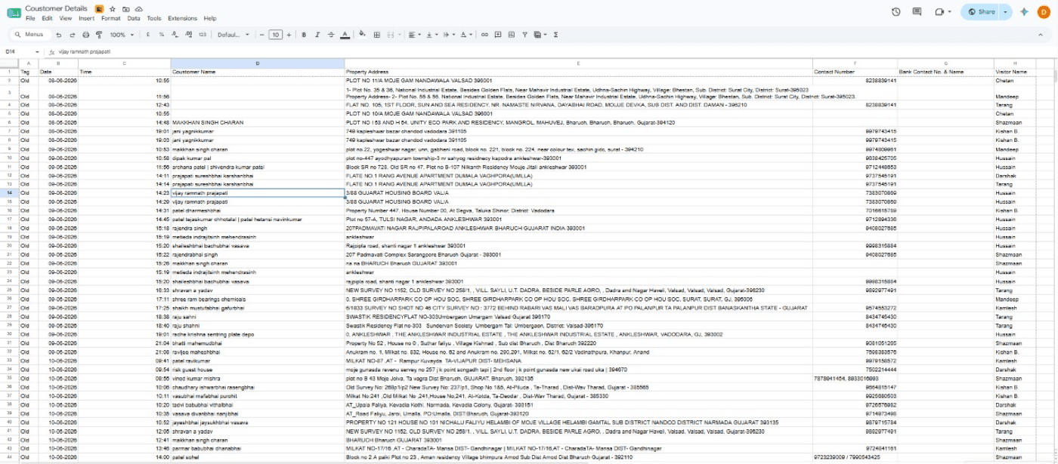1058x464 pixels.
Task: Rename the Coustomer Details title
Action: (x=57, y=9)
